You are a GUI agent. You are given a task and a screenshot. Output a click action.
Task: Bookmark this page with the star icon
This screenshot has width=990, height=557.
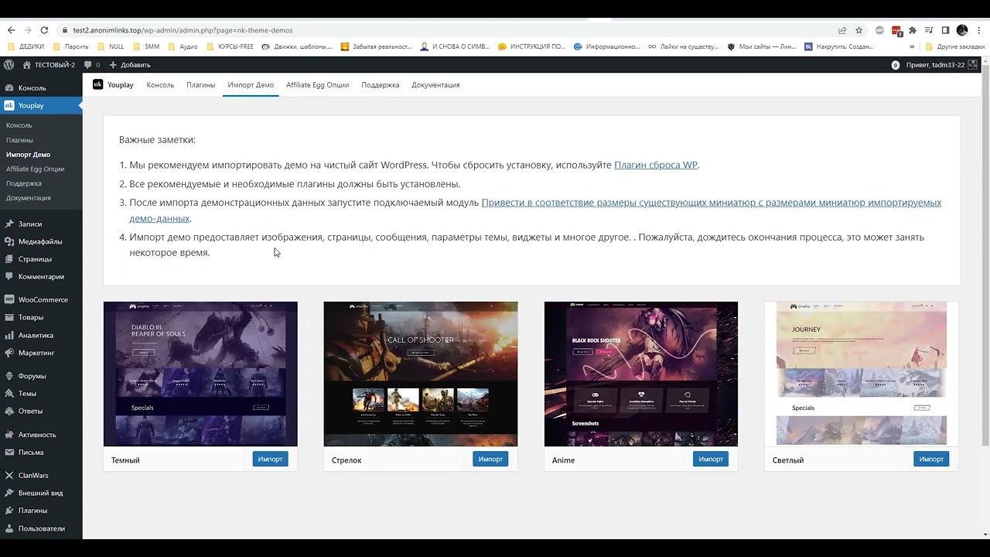[859, 30]
